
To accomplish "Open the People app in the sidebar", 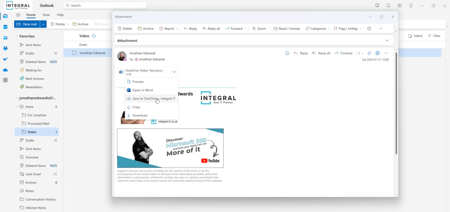I will pos(5,38).
